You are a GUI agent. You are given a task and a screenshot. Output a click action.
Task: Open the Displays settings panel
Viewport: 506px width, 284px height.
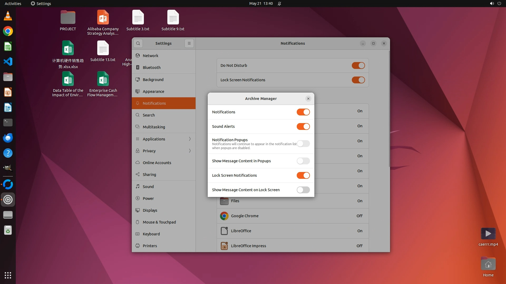click(x=150, y=210)
